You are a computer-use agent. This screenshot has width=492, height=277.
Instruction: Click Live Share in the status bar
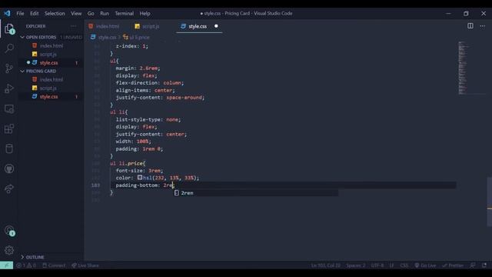pos(85,265)
